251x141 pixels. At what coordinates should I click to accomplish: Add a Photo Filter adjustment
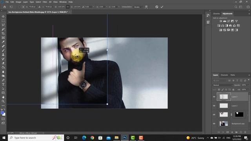(x=231, y=25)
